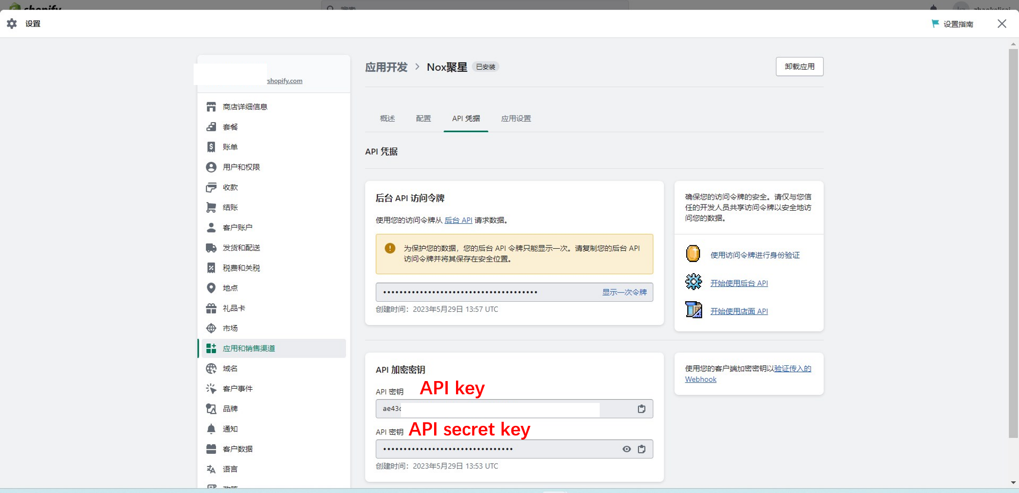Click the settings gear icon top left
1019x493 pixels.
pos(11,23)
